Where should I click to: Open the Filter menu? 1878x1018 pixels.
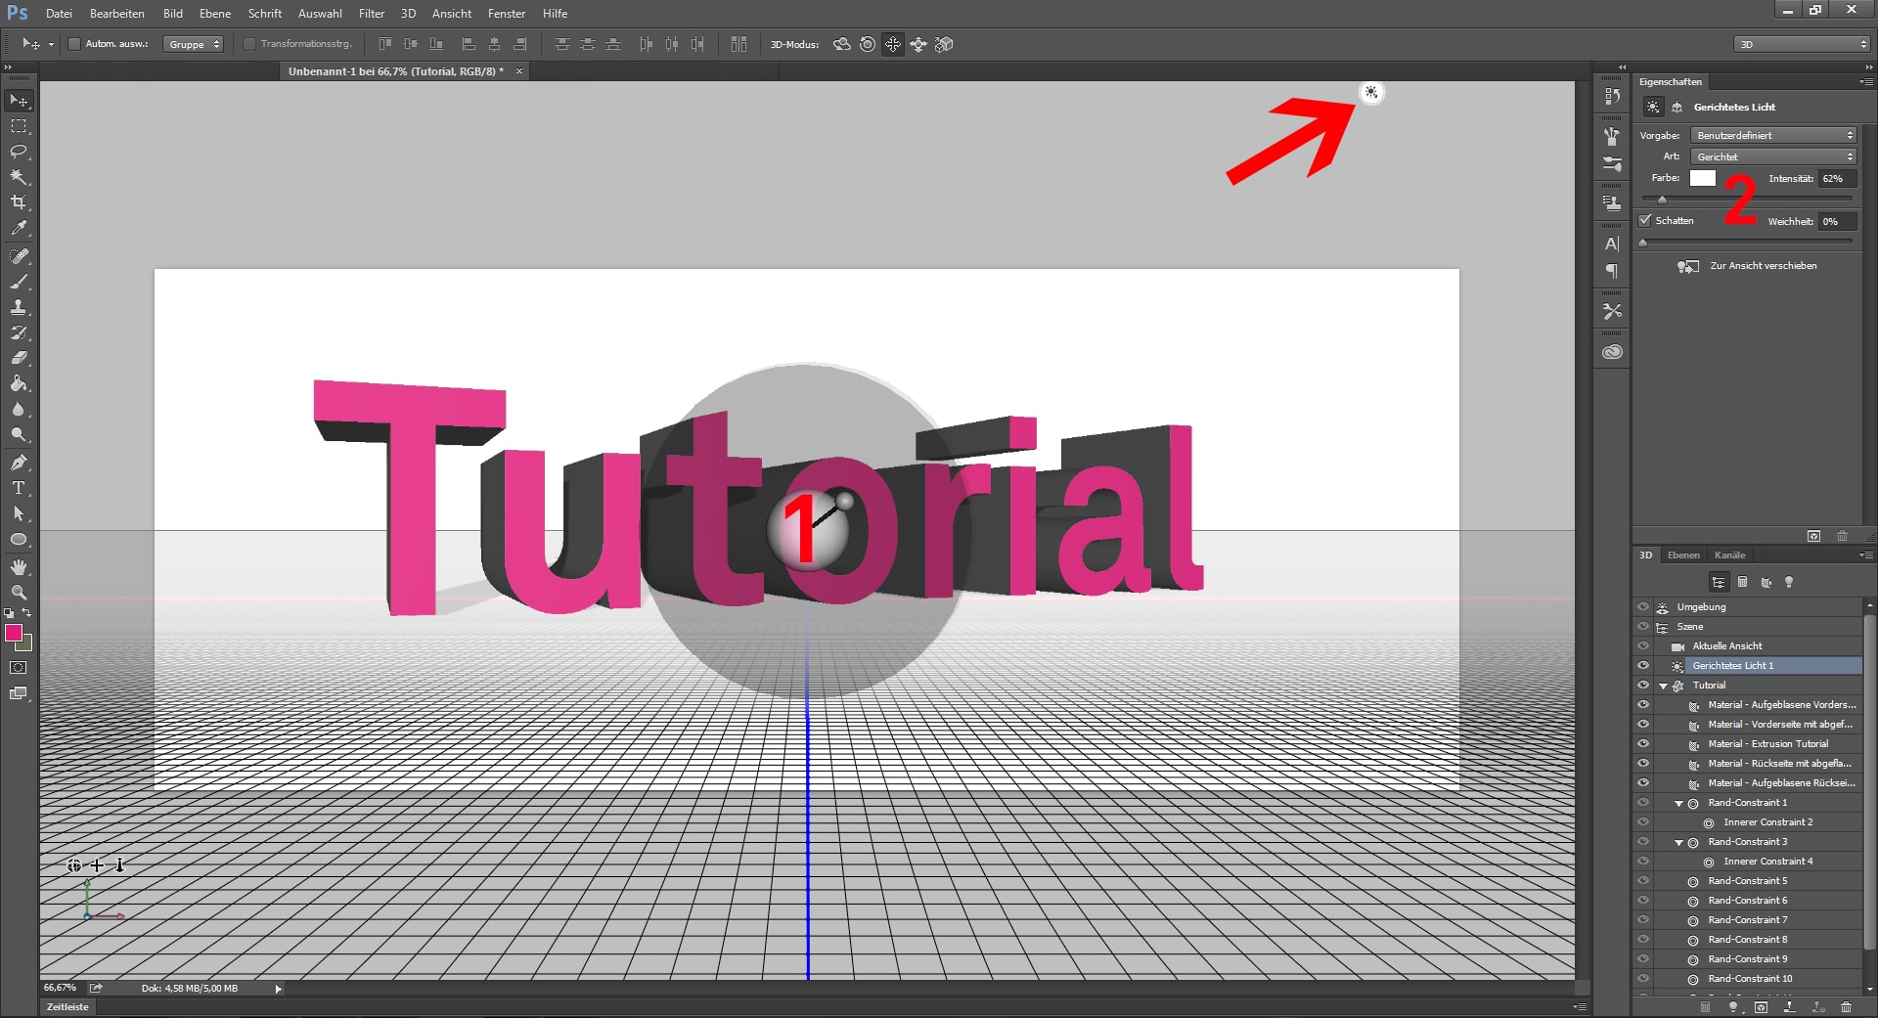tap(371, 14)
